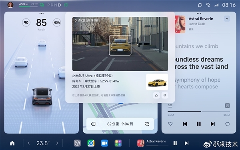Expand the Astral Reverie dropdown chevron
The width and height of the screenshot is (240, 150).
pos(227,19)
